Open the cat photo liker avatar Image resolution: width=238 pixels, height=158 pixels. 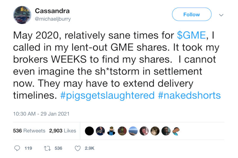tap(155, 131)
